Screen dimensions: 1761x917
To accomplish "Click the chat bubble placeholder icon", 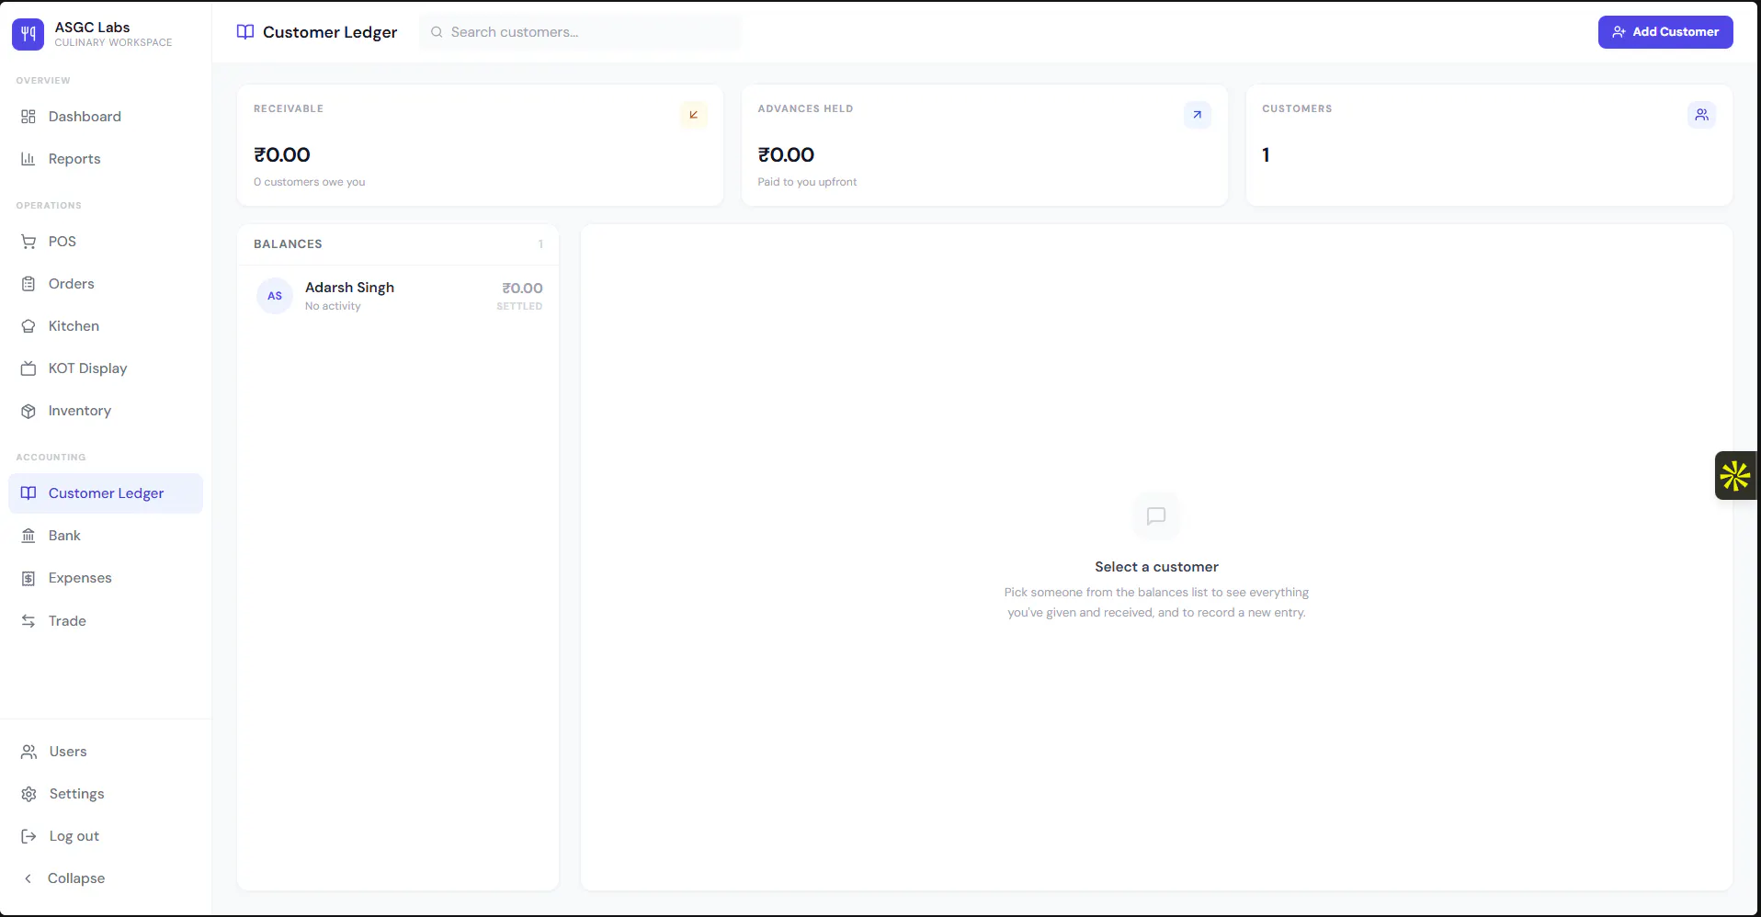I will tap(1156, 516).
